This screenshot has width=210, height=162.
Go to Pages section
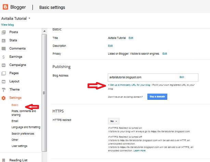click(x=14, y=73)
